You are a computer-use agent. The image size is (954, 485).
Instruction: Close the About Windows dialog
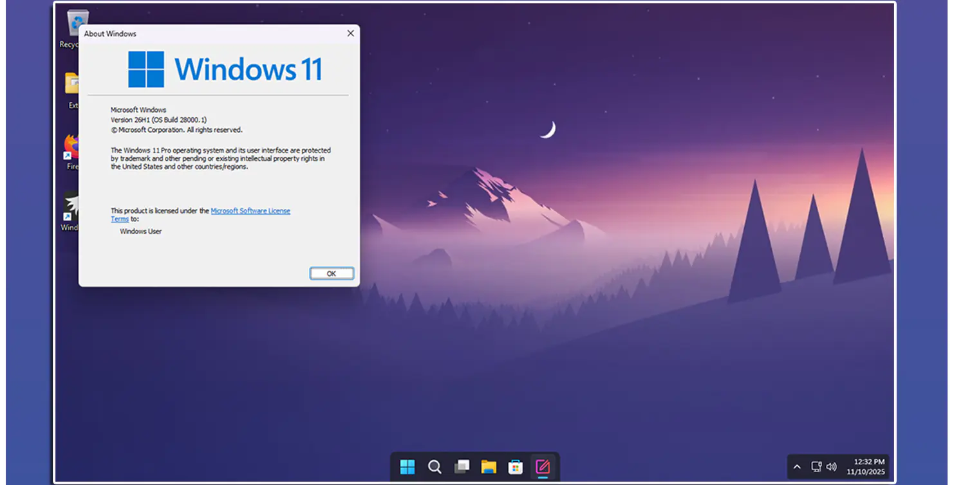pos(350,33)
